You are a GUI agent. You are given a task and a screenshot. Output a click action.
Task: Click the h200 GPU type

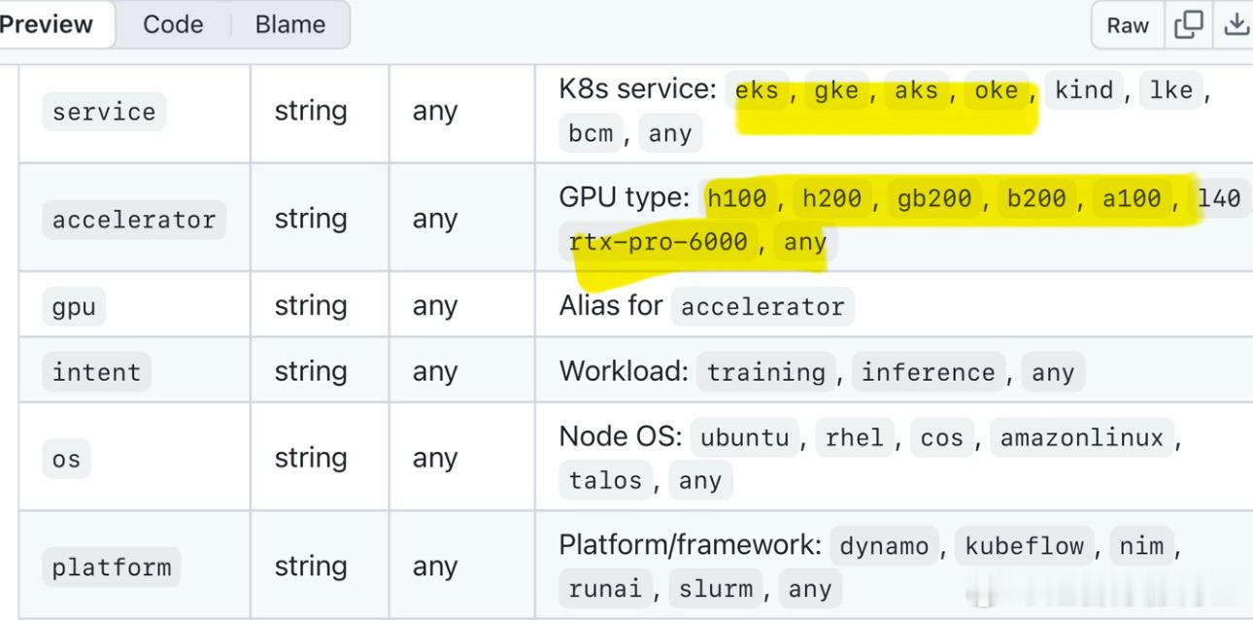(x=832, y=198)
